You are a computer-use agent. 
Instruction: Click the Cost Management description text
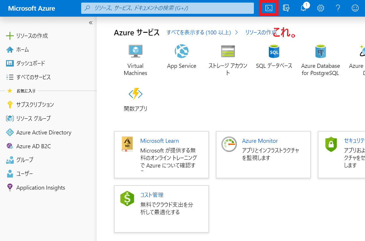(x=166, y=208)
